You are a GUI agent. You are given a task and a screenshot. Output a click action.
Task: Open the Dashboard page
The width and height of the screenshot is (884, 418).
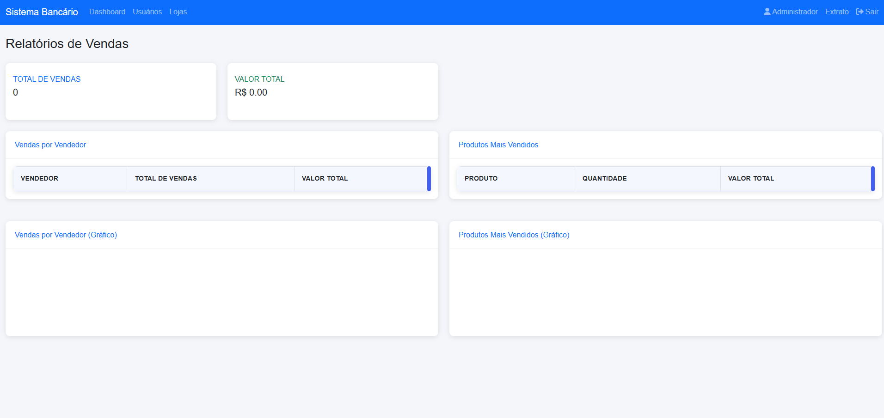(x=107, y=12)
